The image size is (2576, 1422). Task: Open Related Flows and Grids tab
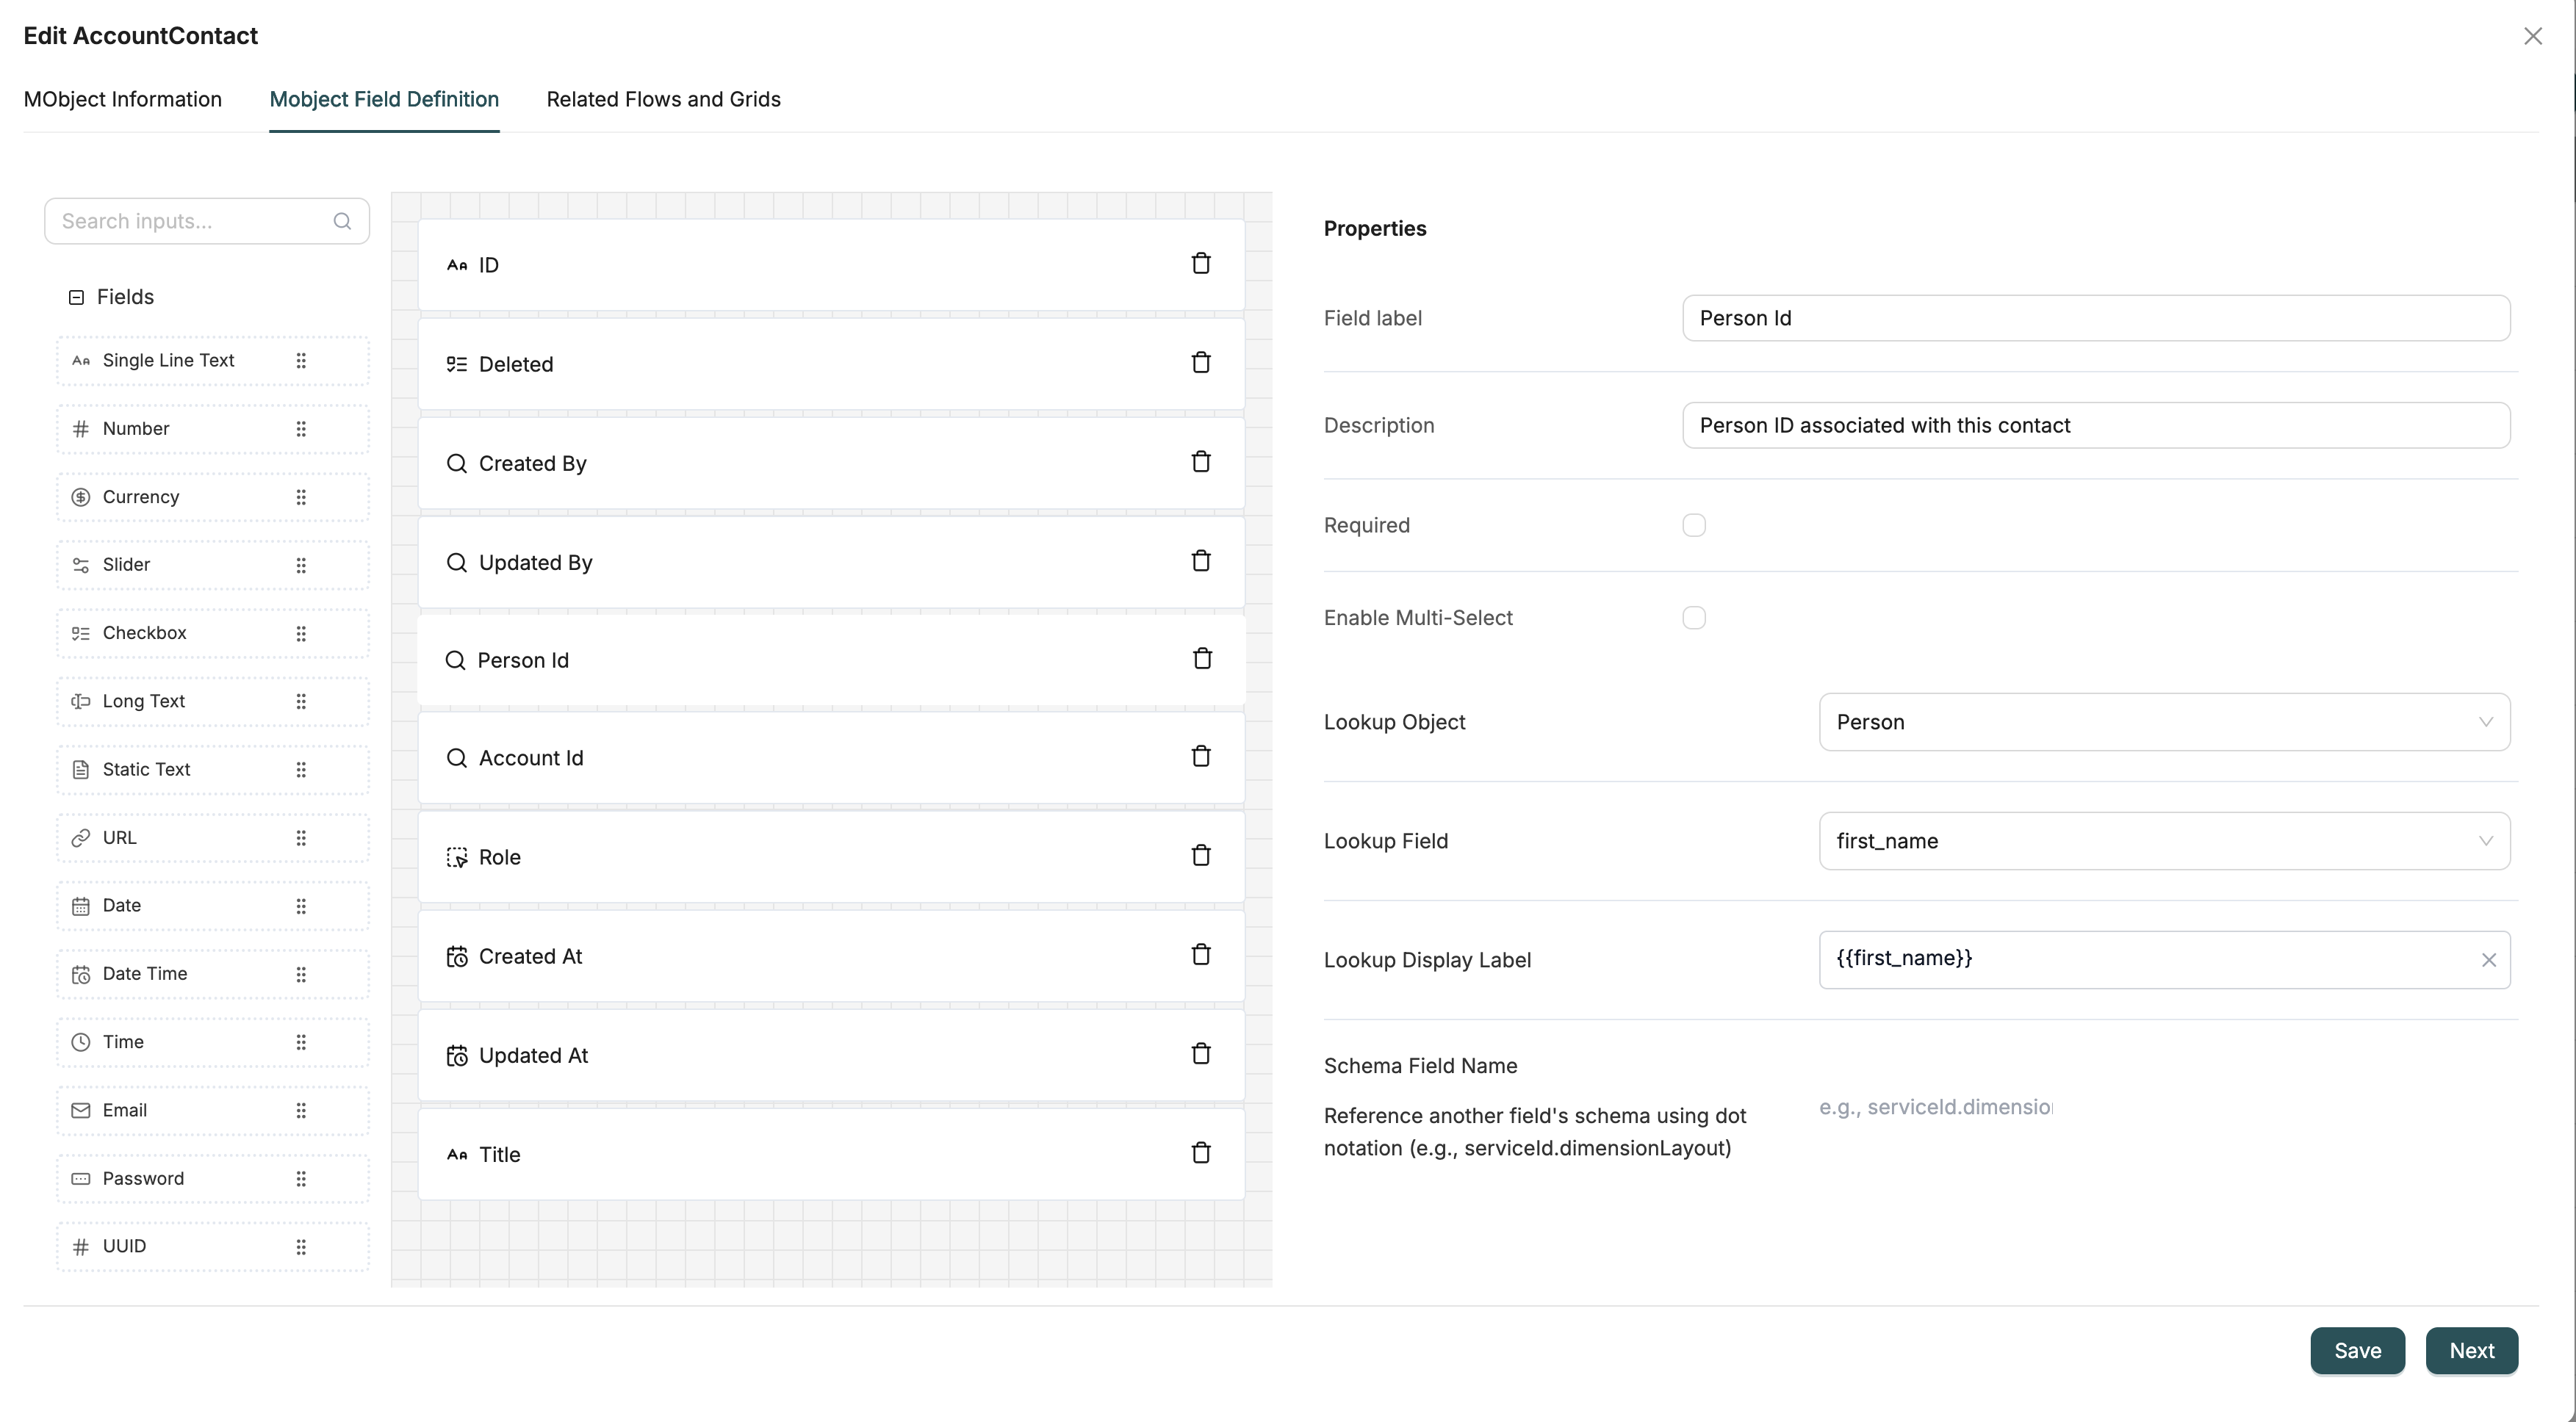coord(663,99)
